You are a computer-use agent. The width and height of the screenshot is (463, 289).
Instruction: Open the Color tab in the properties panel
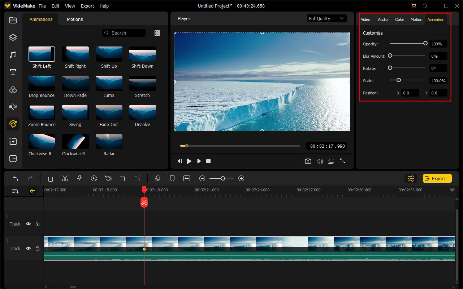pyautogui.click(x=399, y=19)
